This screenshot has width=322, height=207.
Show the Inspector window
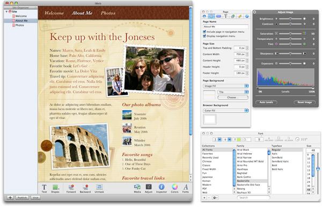(162, 189)
